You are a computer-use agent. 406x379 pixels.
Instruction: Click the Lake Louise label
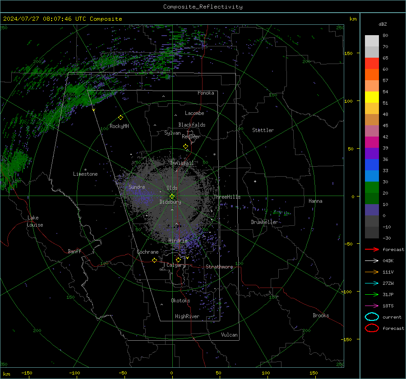[x=35, y=221]
